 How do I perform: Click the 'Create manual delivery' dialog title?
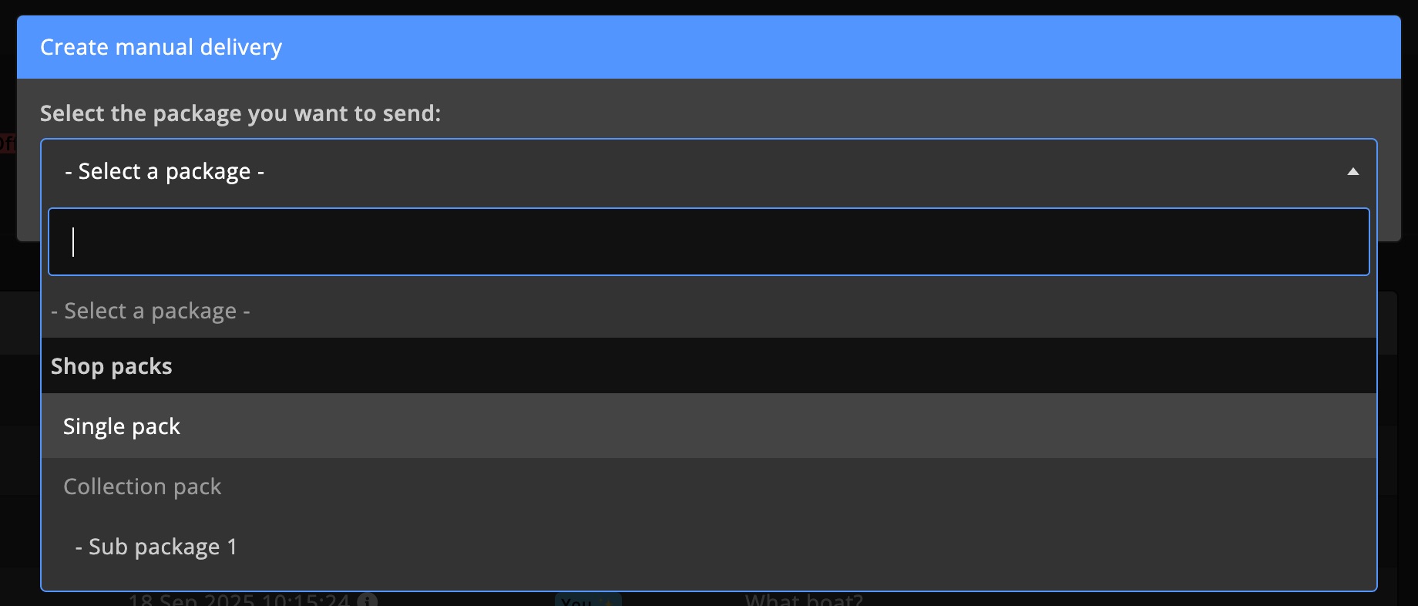pos(161,48)
